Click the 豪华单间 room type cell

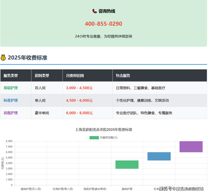click(42, 113)
